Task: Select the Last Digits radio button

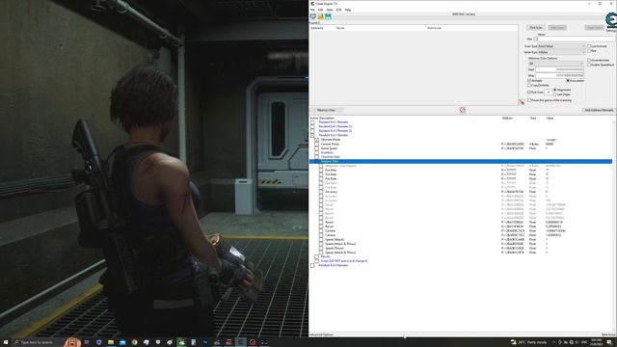Action: (555, 94)
